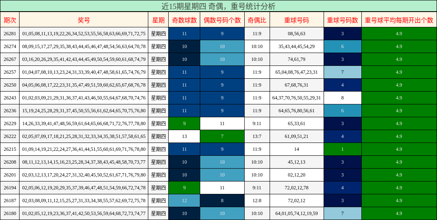
Task: Click repeat numbers cell 35,43,44,45,54,29
Action: (297, 46)
